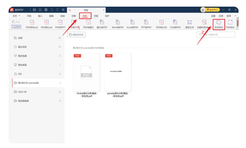Screen dimensions: 246x148
Task: Select the 第2章补充-pandas folder in sidebar
Action: pyautogui.click(x=38, y=83)
